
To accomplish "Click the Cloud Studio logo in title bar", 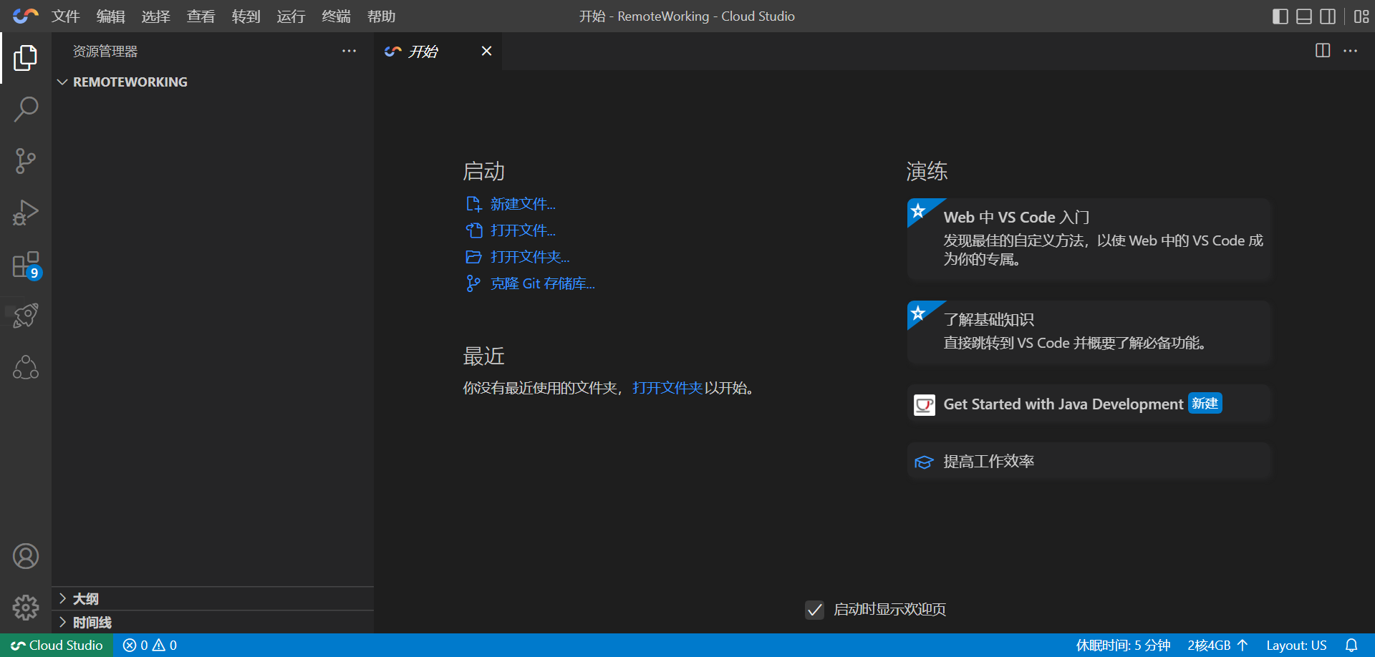I will click(26, 16).
